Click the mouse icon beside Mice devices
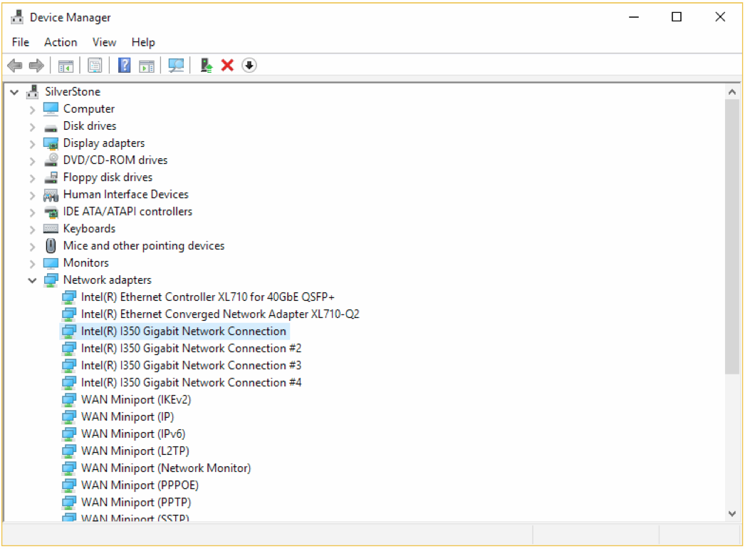The width and height of the screenshot is (745, 549). tap(51, 246)
